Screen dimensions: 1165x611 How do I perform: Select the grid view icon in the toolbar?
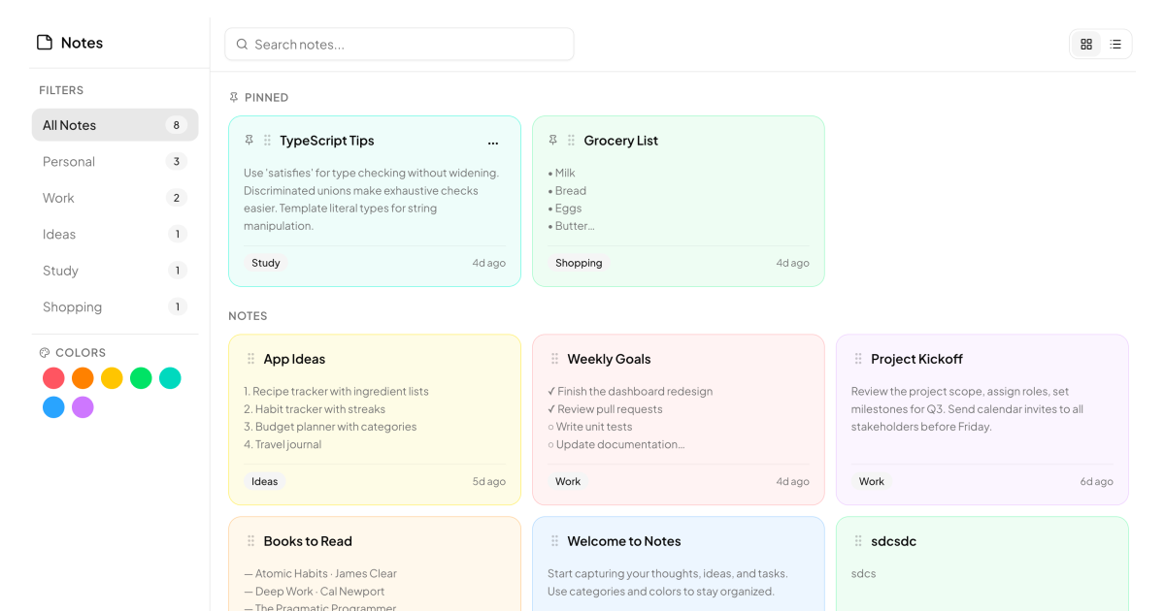pos(1085,44)
